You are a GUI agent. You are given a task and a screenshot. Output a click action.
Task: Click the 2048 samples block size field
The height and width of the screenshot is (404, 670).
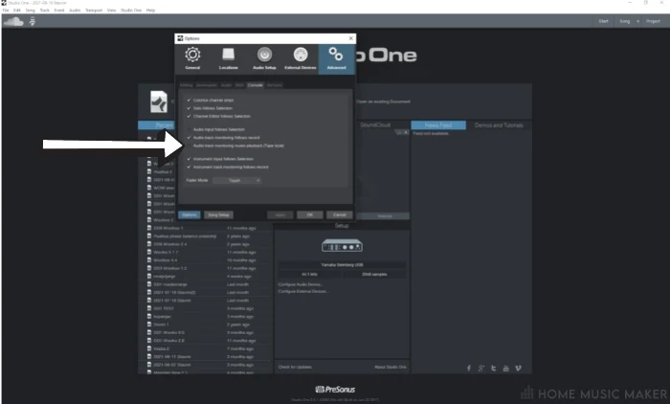coord(374,274)
